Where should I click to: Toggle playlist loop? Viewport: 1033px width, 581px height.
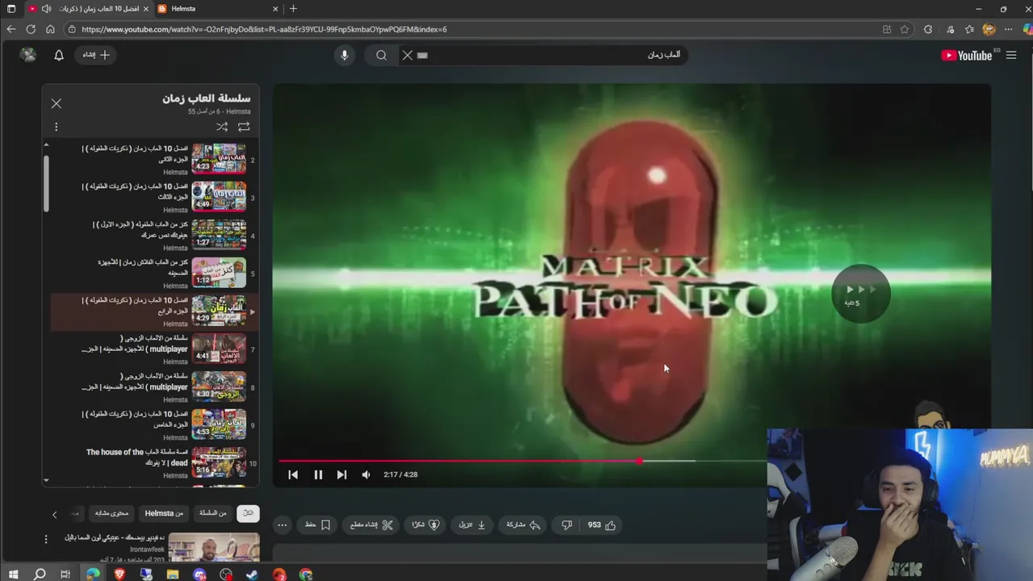[244, 127]
